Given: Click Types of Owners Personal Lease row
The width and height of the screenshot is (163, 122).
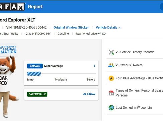Looking at the screenshot, I should point(135,93).
